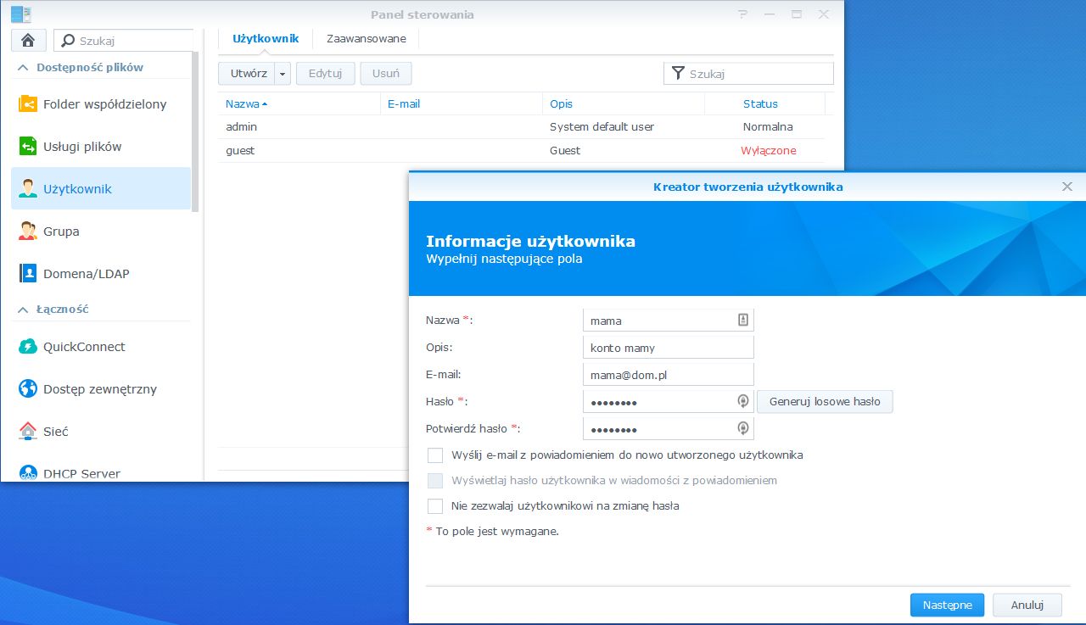Click the help question mark icon in Panel sterowania

(743, 14)
